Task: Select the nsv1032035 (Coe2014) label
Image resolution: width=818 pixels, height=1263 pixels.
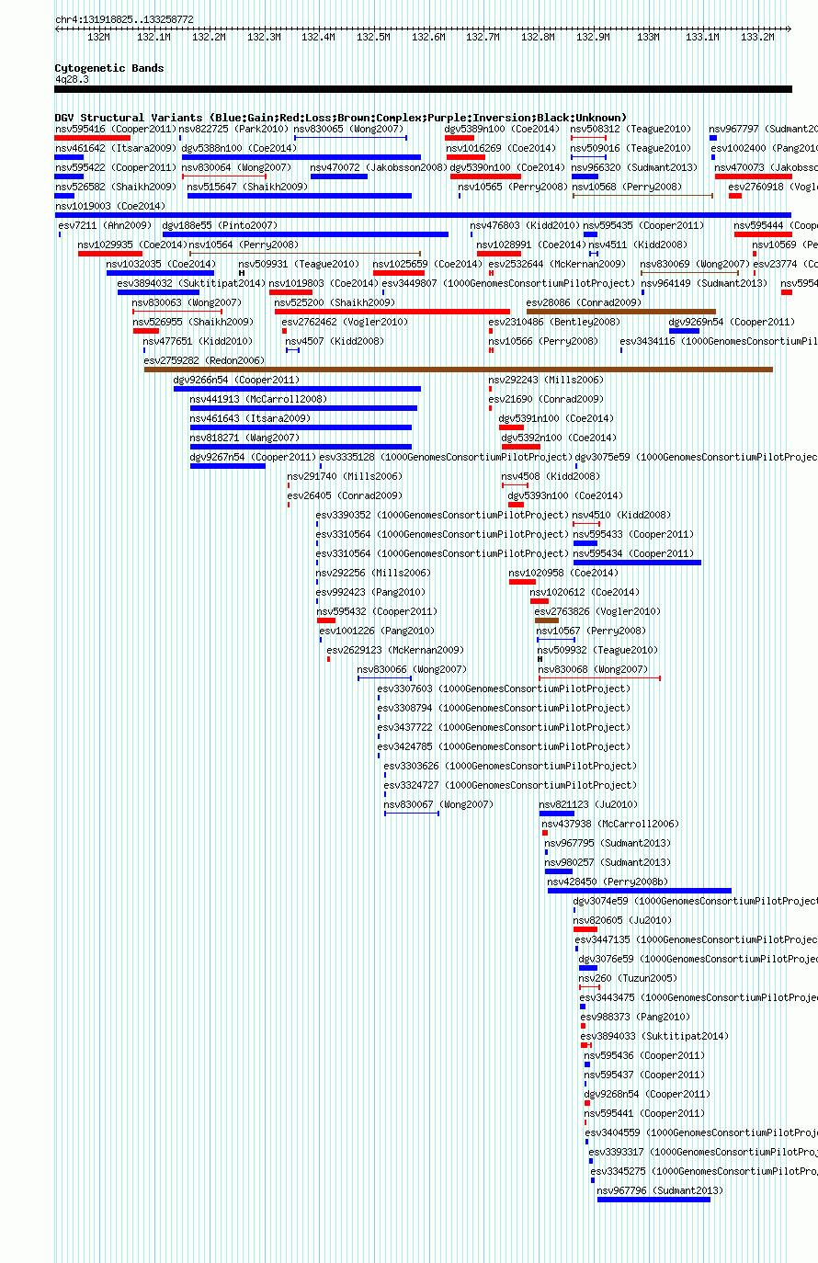Action: click(x=161, y=264)
